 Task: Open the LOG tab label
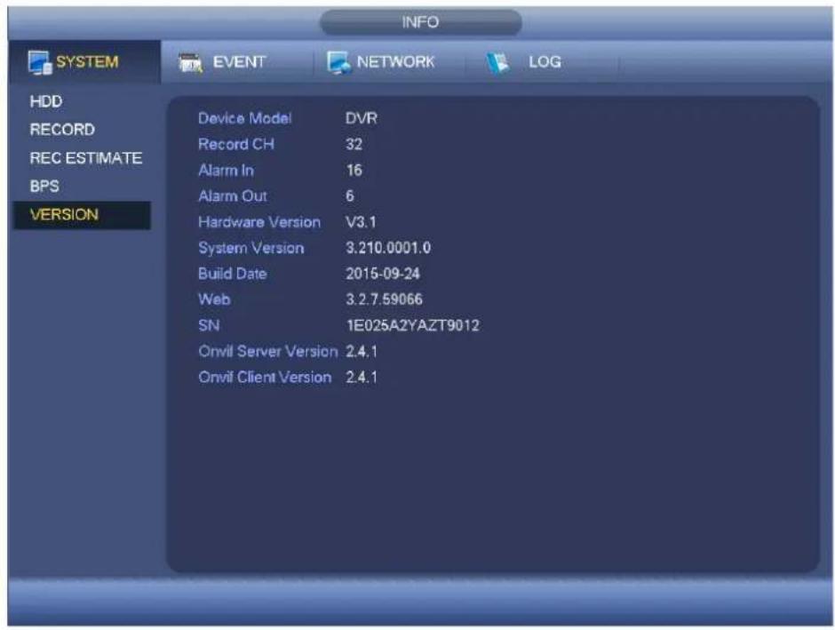[545, 62]
